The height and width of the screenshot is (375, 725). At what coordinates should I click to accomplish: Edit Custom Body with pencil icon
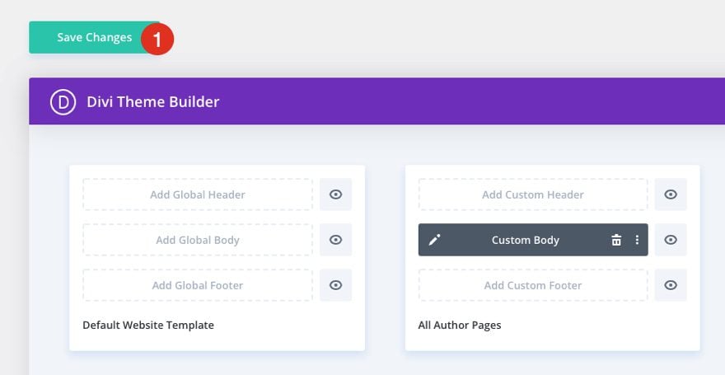(435, 240)
